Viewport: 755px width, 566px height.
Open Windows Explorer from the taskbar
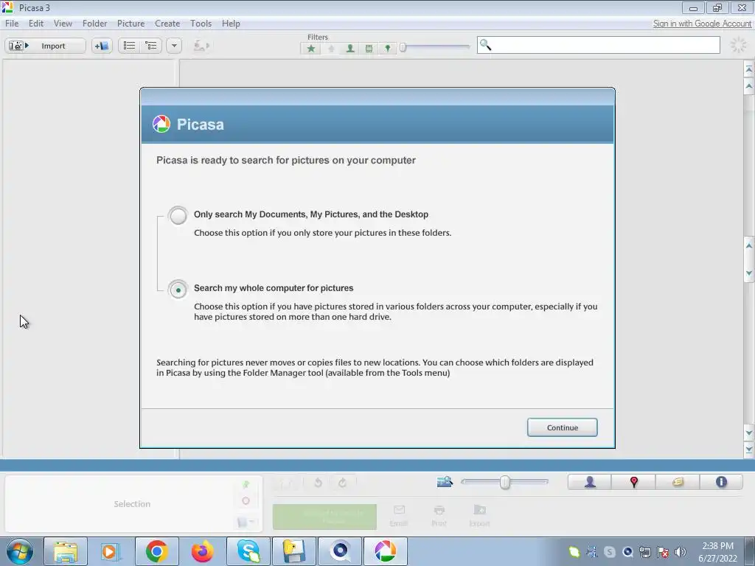[66, 551]
